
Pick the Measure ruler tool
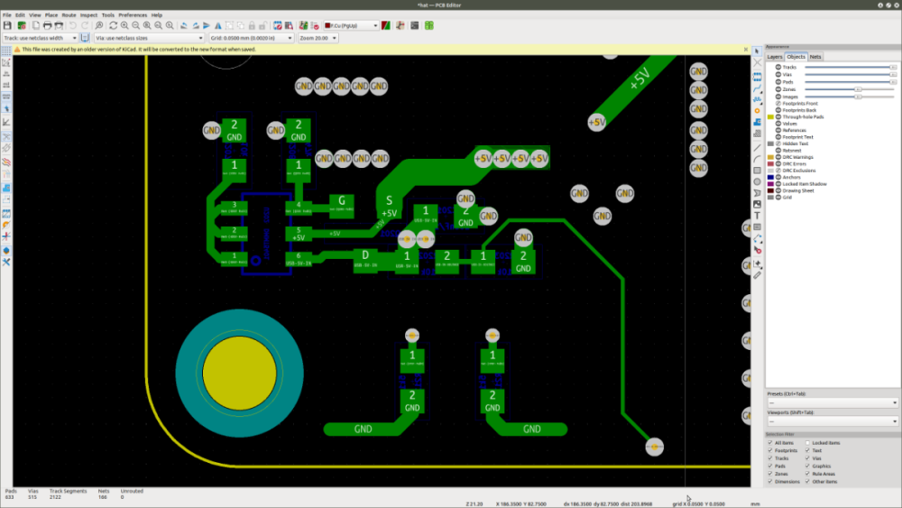[757, 275]
